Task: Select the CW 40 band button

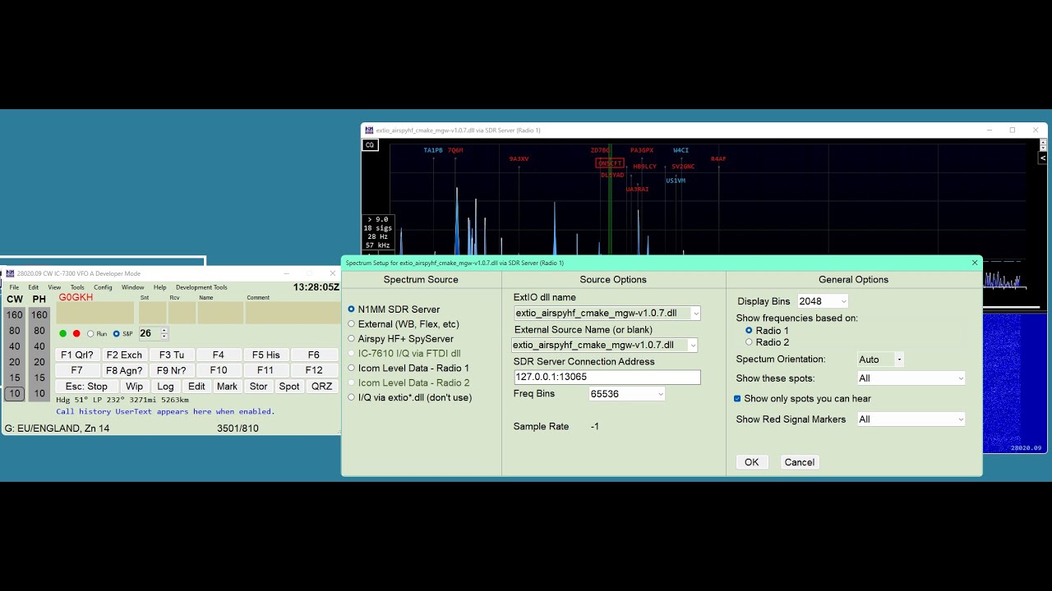Action: (15, 346)
